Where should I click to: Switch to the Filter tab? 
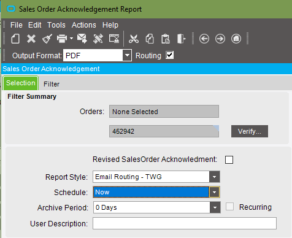point(52,84)
